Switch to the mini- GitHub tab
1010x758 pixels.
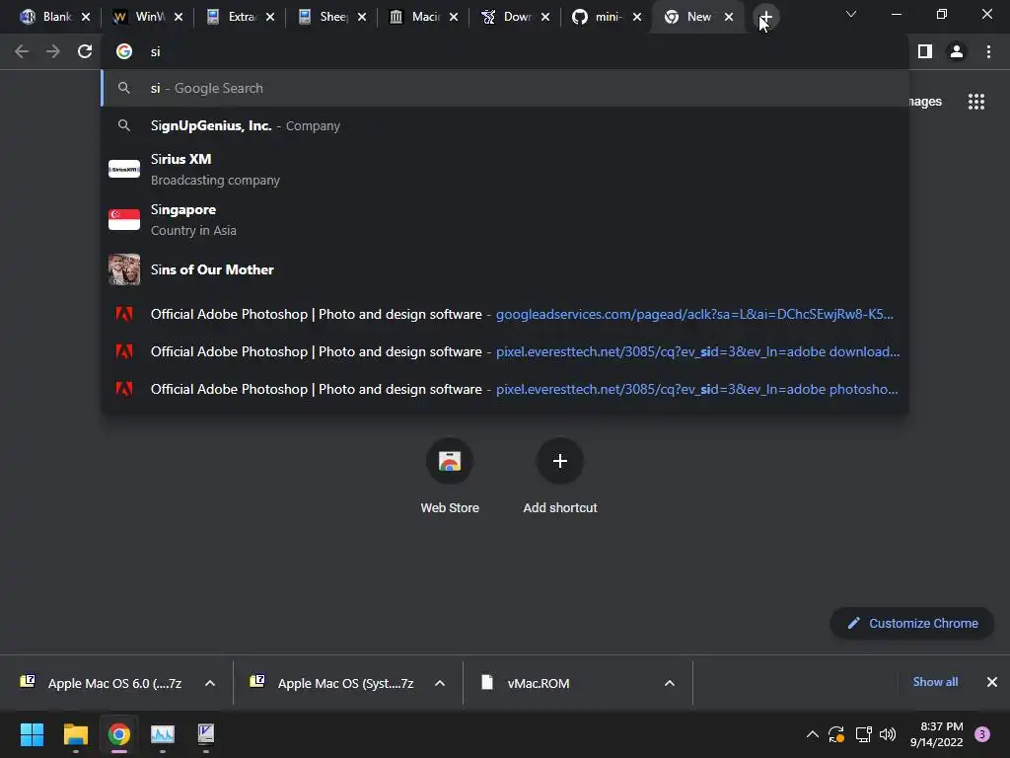coord(597,17)
